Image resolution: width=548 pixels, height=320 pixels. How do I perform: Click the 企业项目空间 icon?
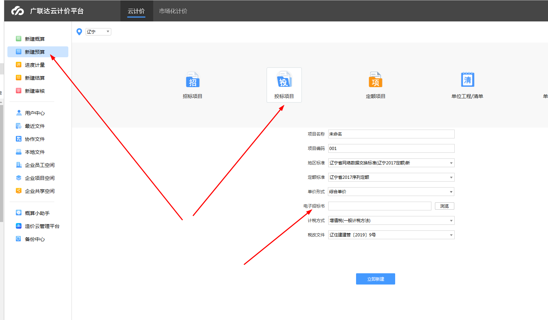[19, 178]
